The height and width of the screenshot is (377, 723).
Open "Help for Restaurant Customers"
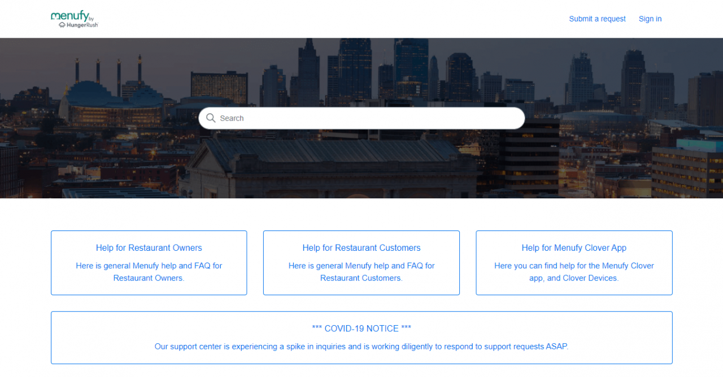361,247
